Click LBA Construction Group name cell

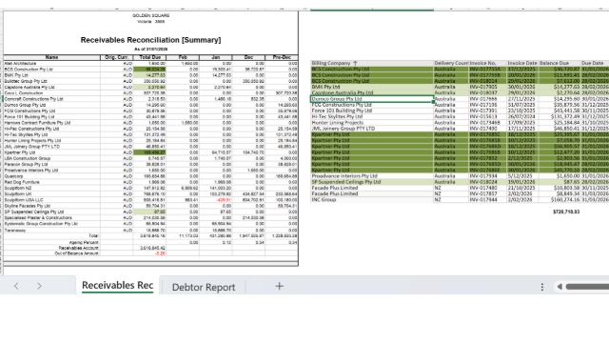pyautogui.click(x=51, y=158)
